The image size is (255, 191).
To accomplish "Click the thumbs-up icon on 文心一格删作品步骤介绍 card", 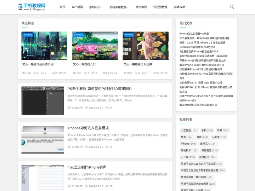I will pyautogui.click(x=42, y=73).
